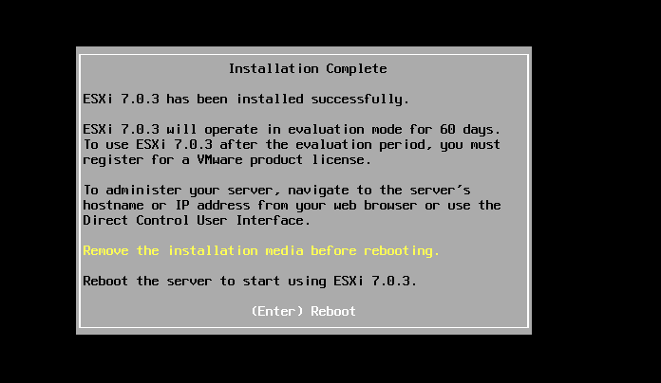
Task: Click the hostname or IP address line
Action: coord(292,206)
